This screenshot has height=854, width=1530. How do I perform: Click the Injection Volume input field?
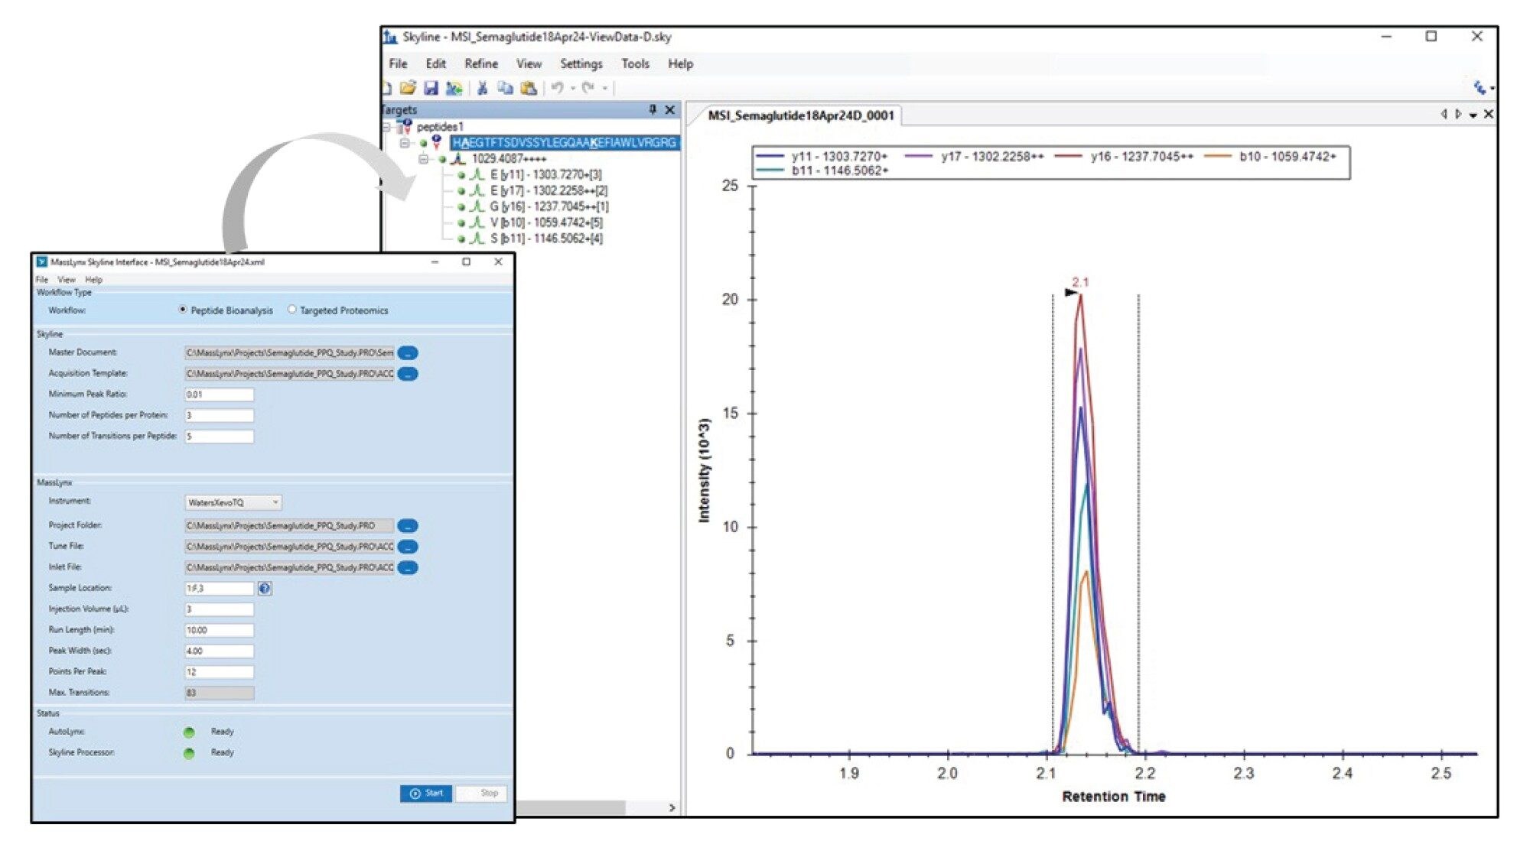220,609
